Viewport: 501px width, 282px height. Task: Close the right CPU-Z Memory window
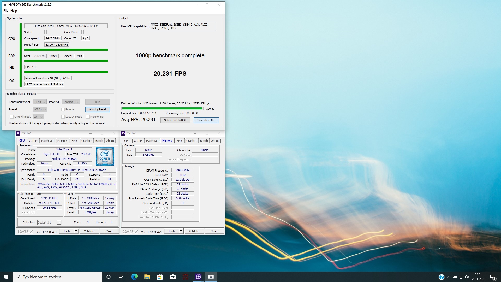(x=219, y=133)
